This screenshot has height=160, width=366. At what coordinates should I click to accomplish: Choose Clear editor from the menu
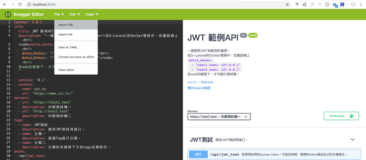pos(76,70)
